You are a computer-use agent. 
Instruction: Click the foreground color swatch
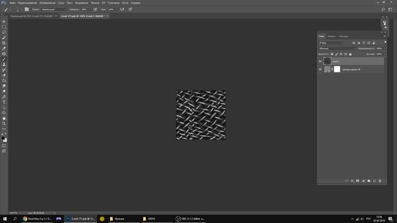2,138
